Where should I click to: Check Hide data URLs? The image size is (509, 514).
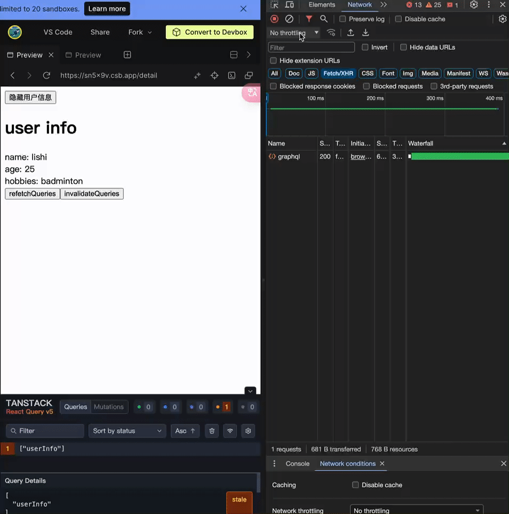point(403,47)
